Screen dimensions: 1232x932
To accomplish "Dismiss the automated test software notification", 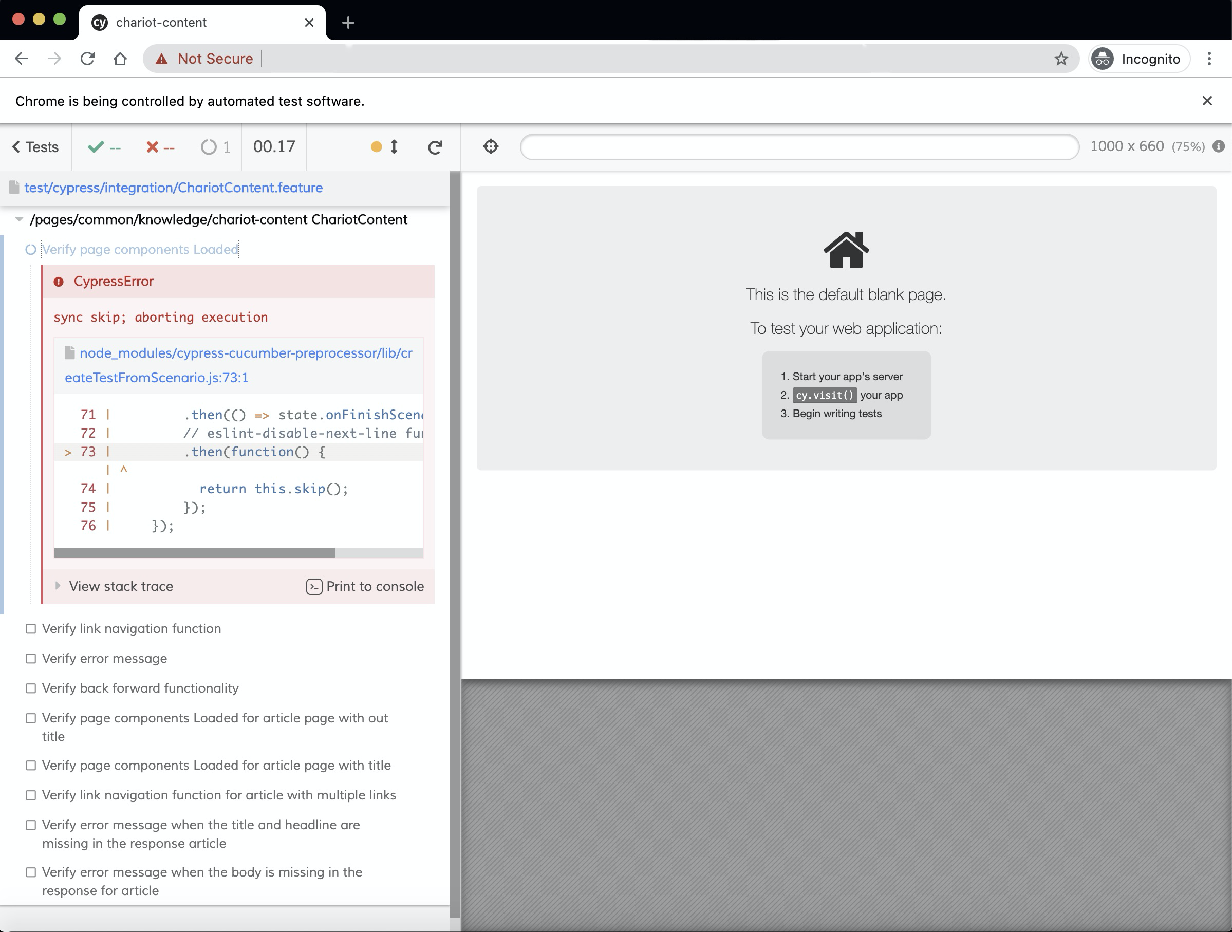I will tap(1207, 101).
